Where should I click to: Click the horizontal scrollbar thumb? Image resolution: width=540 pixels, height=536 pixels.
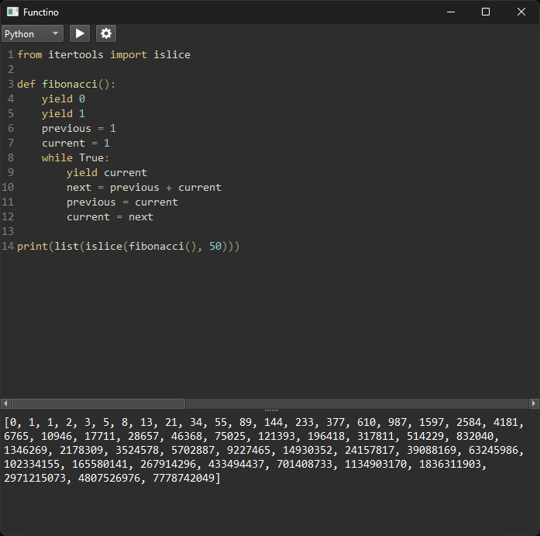98,403
